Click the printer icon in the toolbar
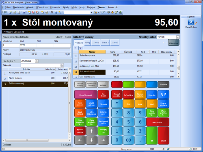 [15, 12]
